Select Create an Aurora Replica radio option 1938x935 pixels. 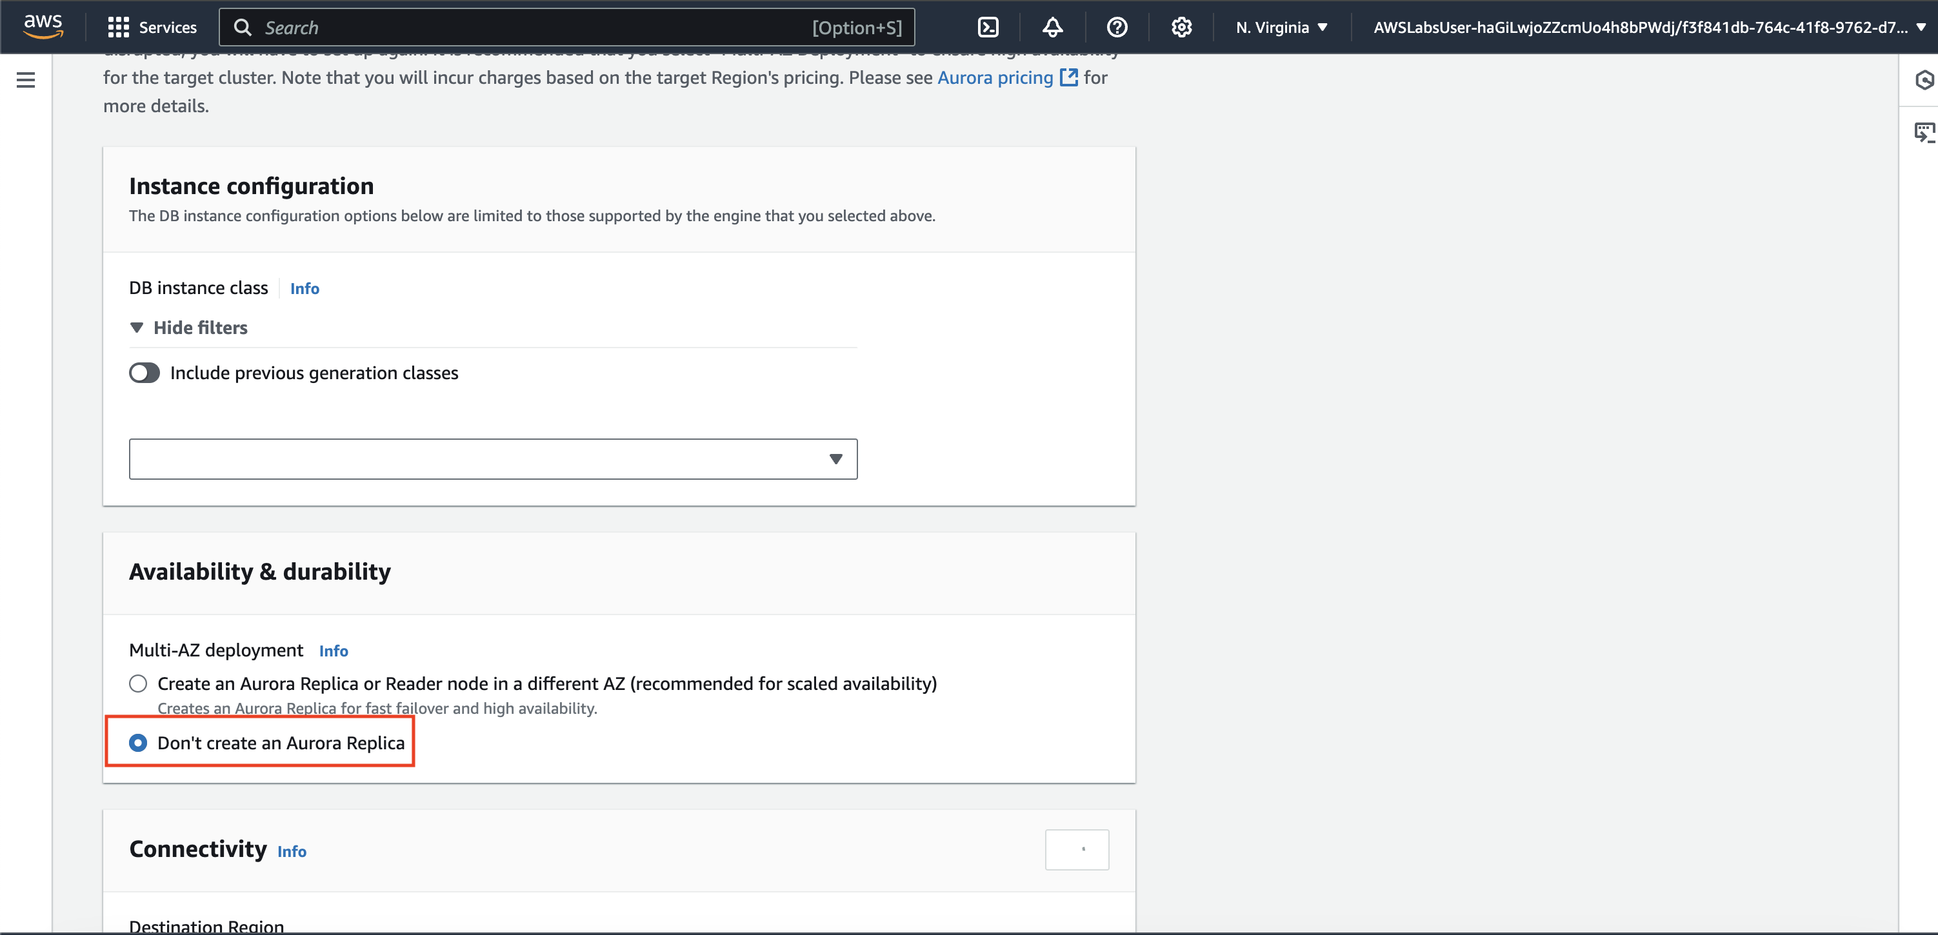[137, 683]
